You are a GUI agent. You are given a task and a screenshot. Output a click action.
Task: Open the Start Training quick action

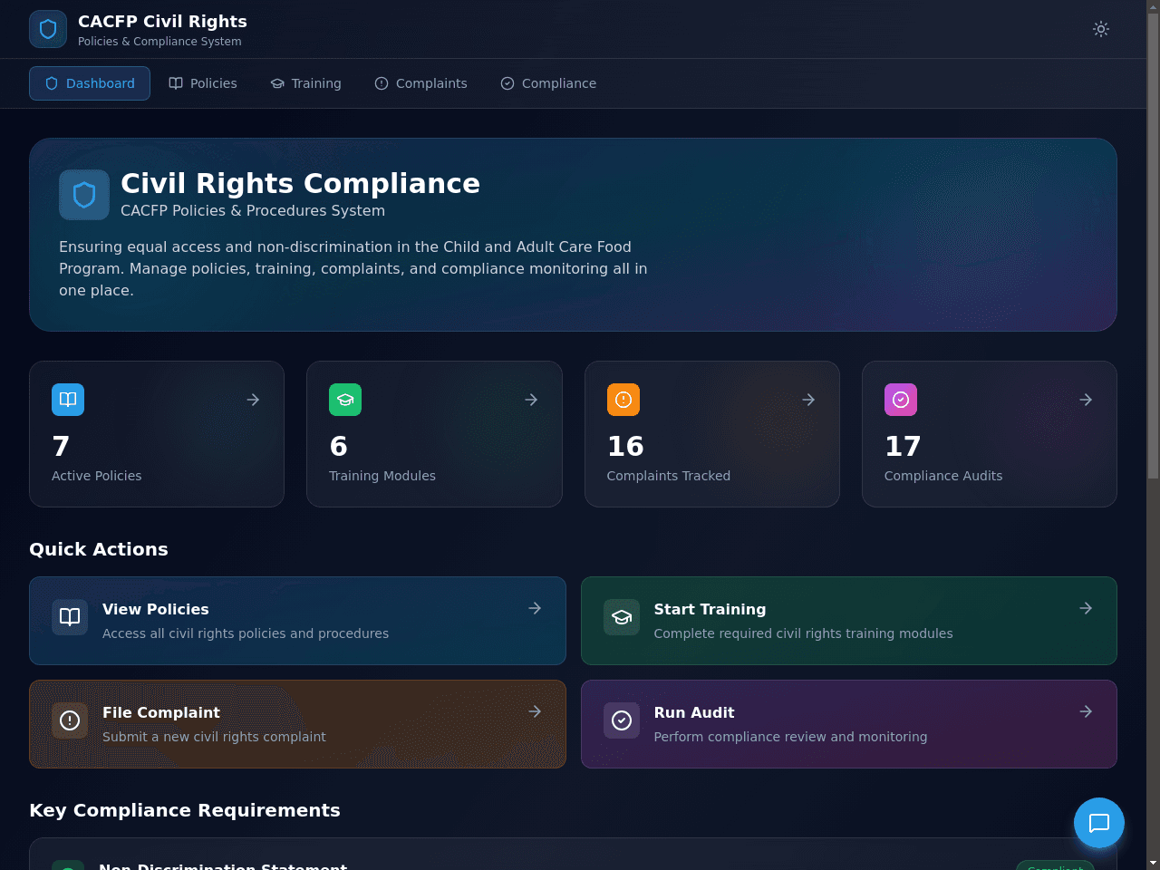[x=849, y=621]
